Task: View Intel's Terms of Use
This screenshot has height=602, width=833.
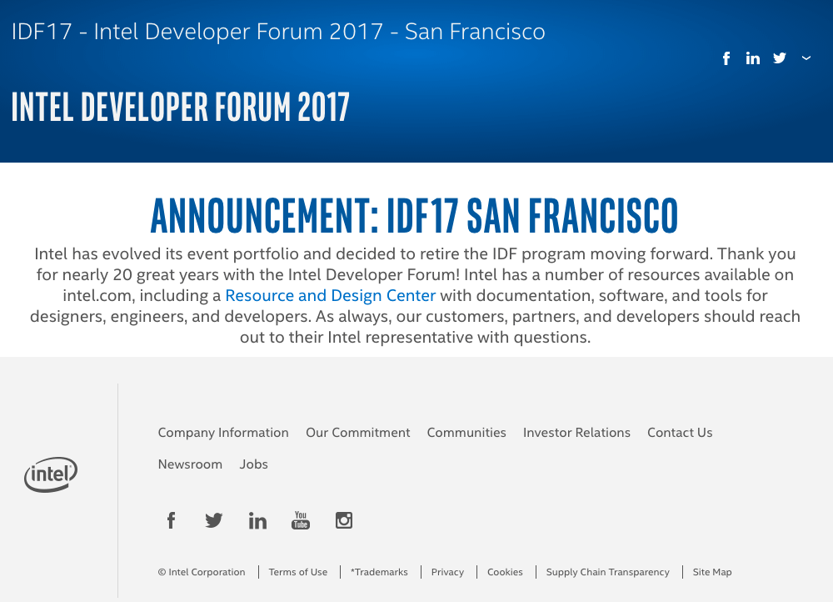Action: 297,572
